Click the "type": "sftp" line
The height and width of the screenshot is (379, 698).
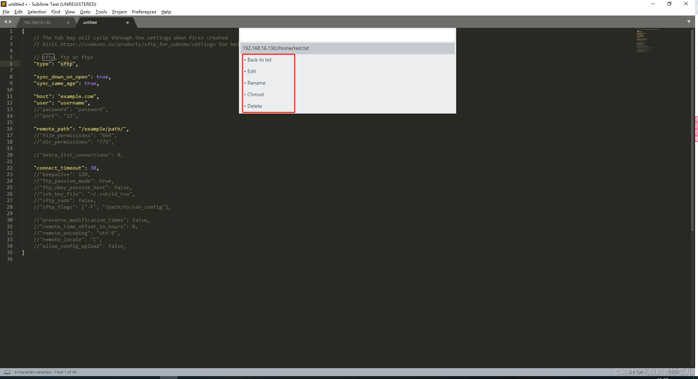pos(56,64)
